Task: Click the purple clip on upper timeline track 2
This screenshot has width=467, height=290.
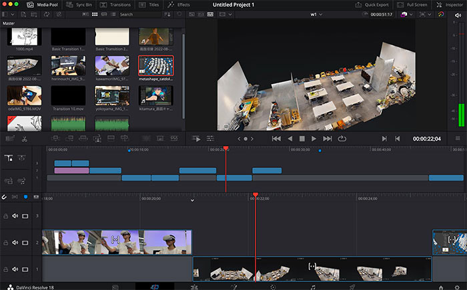Action: [71, 171]
